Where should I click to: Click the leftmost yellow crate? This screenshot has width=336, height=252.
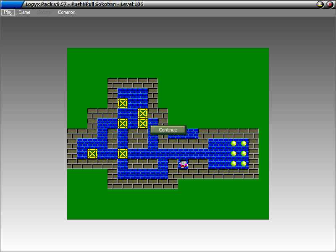click(92, 154)
